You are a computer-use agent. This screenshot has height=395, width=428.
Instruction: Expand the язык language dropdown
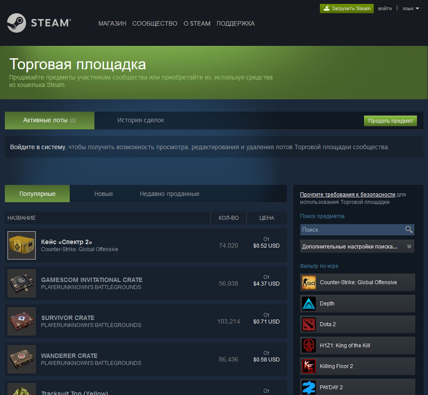411,8
